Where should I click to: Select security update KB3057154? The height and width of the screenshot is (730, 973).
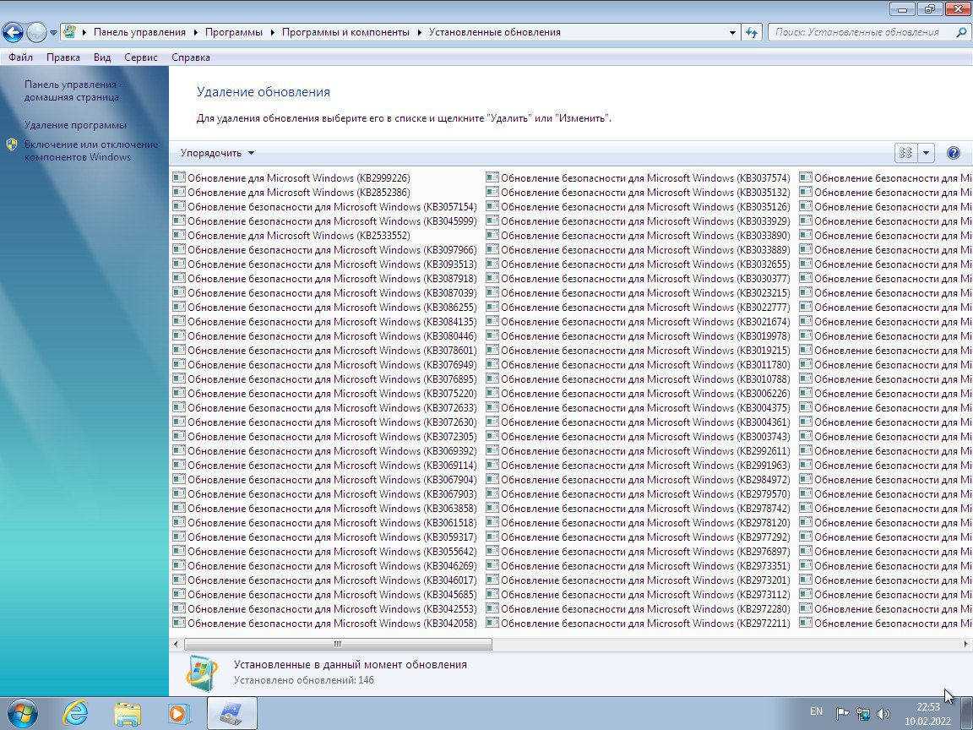(x=324, y=207)
